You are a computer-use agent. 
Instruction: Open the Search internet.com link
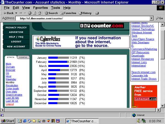pos(143,72)
